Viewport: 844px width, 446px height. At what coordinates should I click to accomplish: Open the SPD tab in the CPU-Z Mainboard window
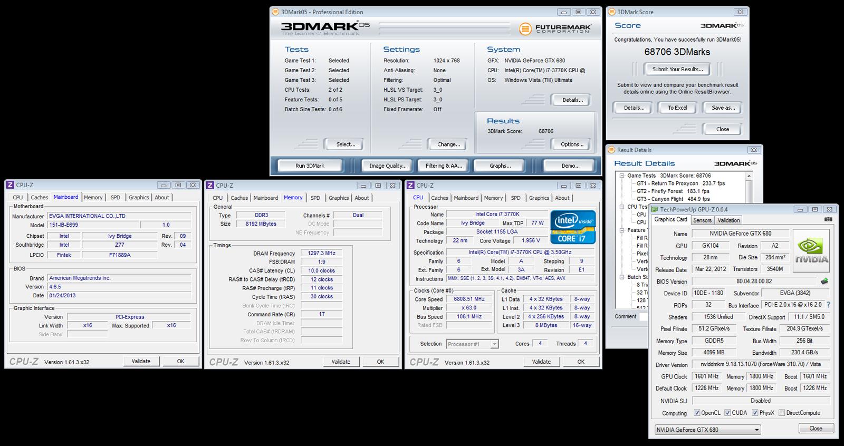click(x=116, y=198)
